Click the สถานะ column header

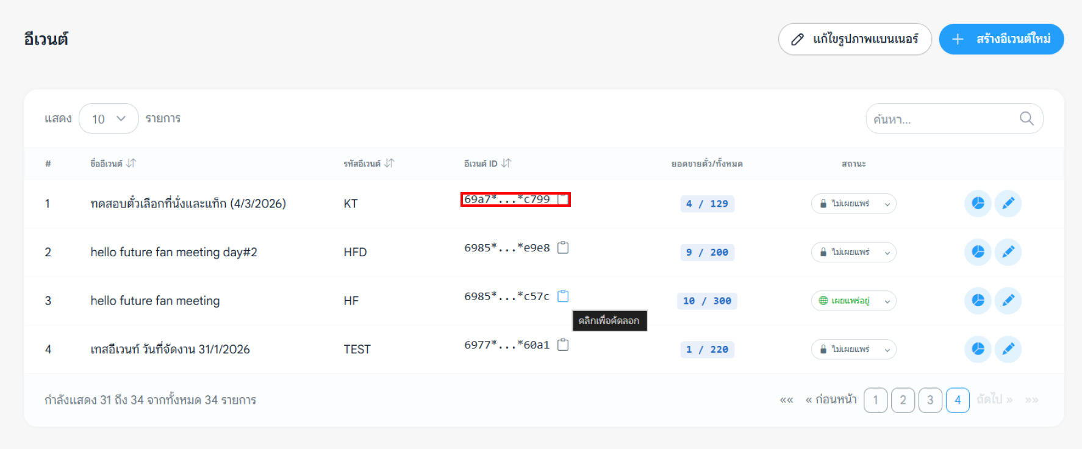(853, 163)
